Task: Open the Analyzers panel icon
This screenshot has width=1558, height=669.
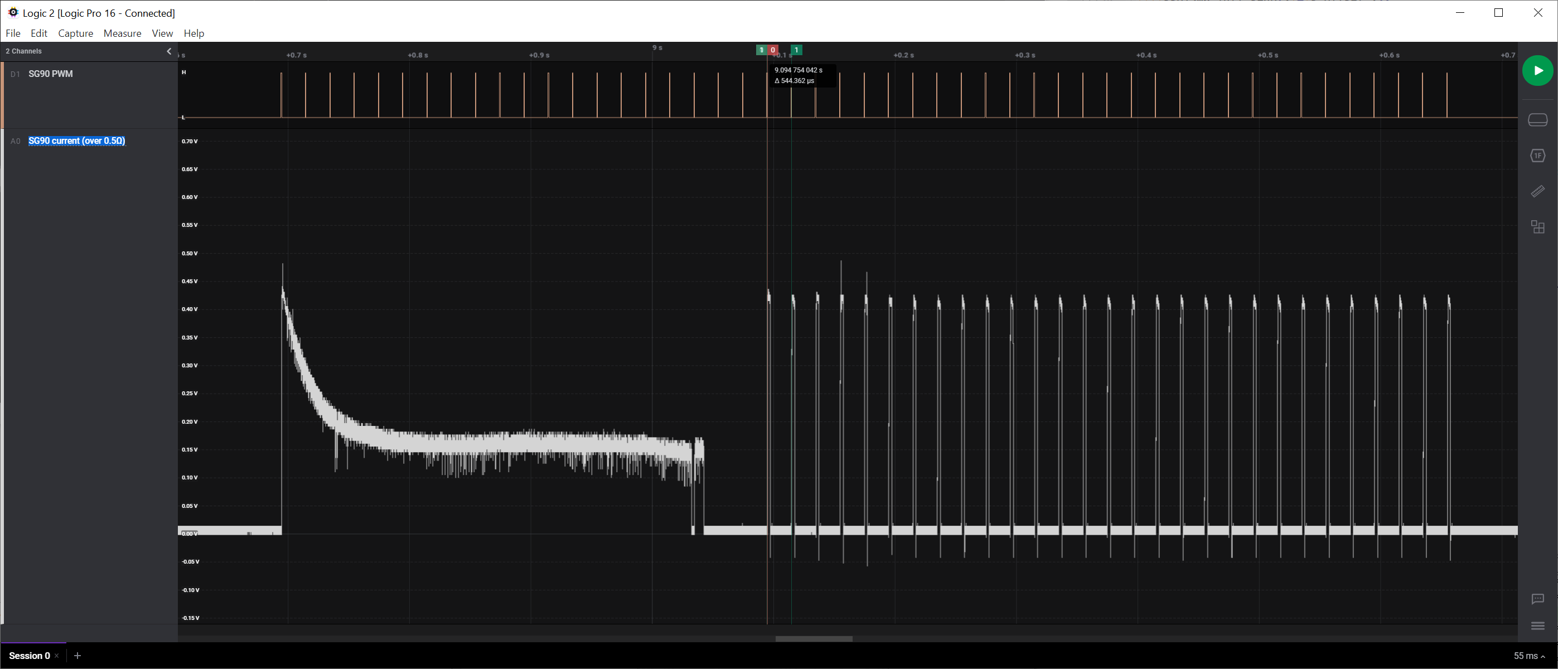Action: [1537, 156]
